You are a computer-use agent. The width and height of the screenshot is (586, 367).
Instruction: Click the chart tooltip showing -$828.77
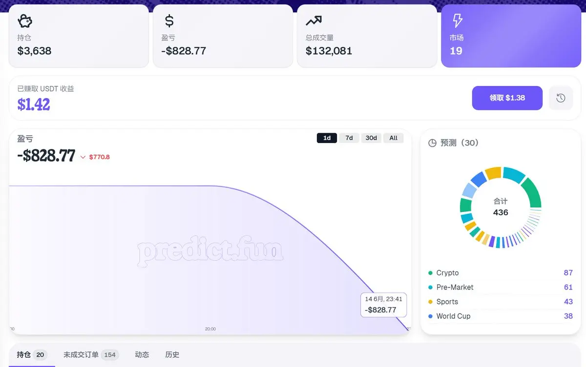coord(383,305)
